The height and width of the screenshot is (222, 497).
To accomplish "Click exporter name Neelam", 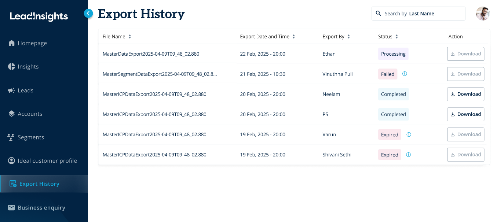I will pyautogui.click(x=331, y=94).
